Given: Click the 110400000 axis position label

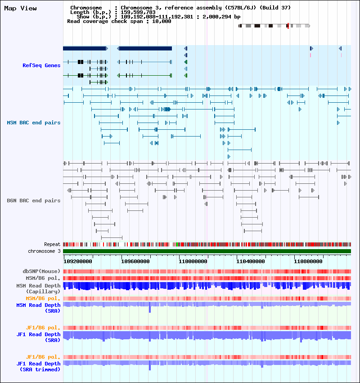Looking at the screenshot, I should click(251, 261).
